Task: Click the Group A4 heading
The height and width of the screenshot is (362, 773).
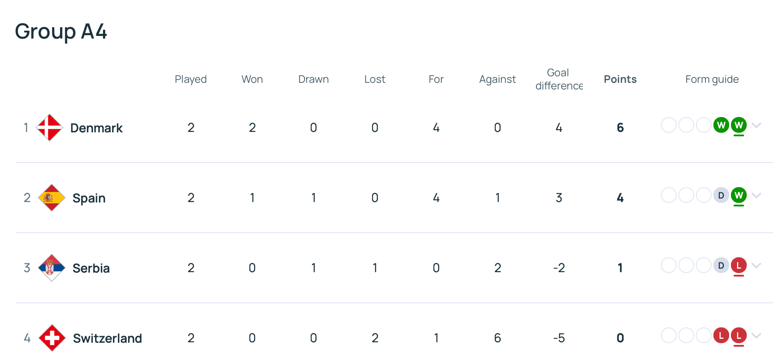Action: click(61, 32)
